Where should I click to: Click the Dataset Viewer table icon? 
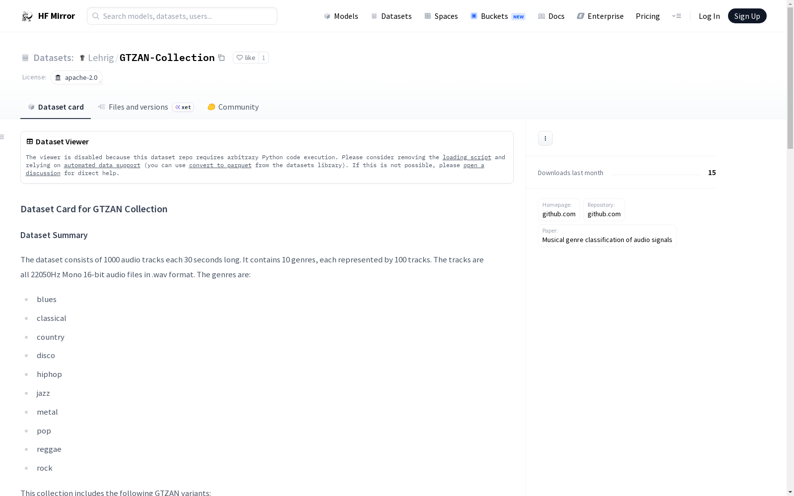pos(30,141)
